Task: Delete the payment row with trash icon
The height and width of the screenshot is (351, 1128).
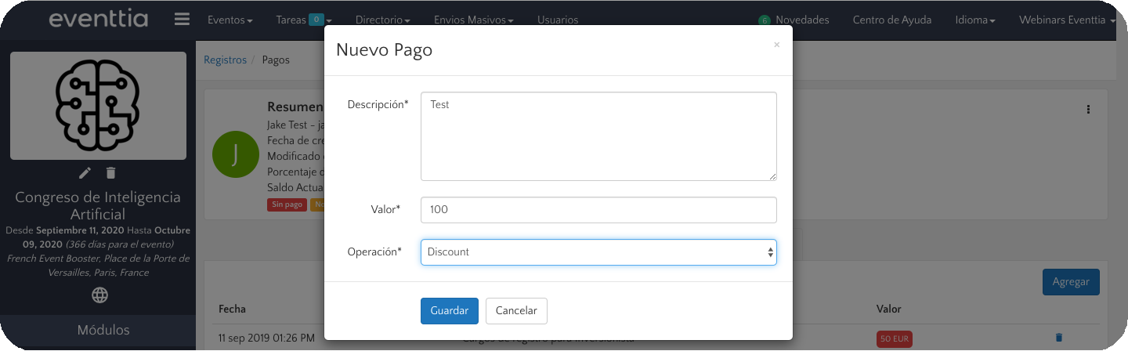Action: click(1059, 338)
